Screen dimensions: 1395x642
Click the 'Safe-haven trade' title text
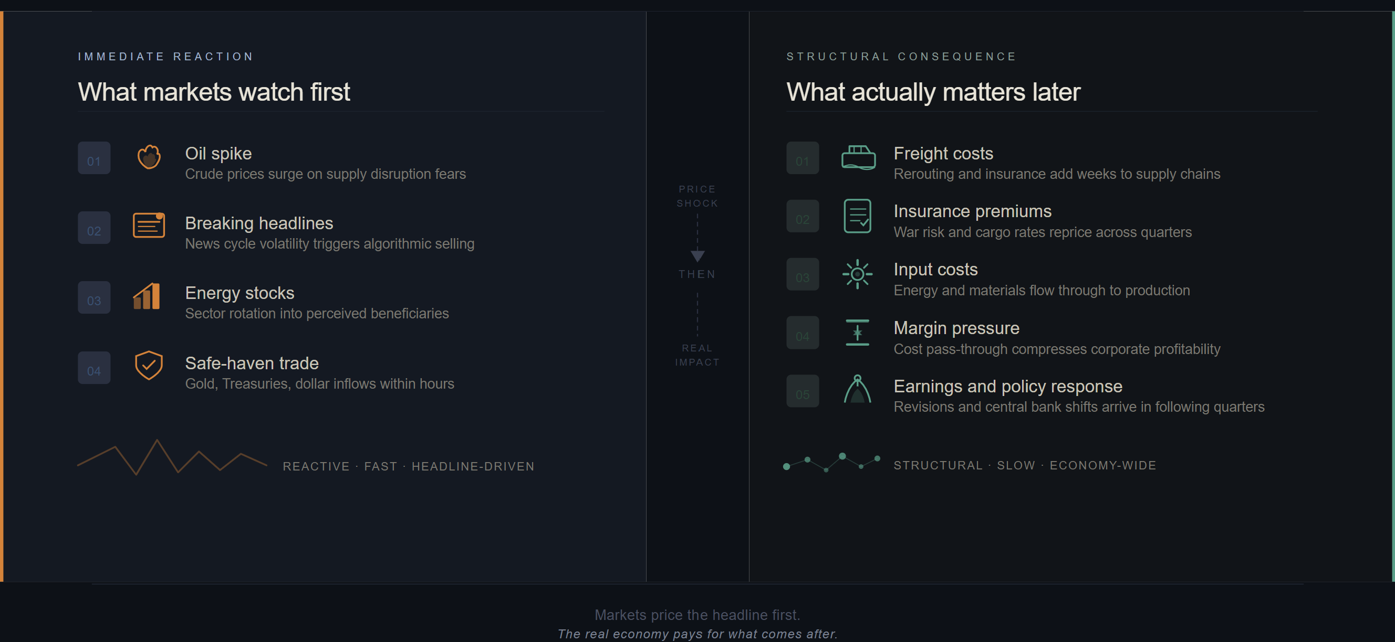click(x=252, y=363)
